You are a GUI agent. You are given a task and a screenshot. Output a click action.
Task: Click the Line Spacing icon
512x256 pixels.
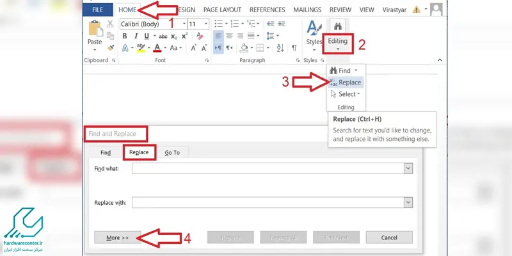(270, 36)
